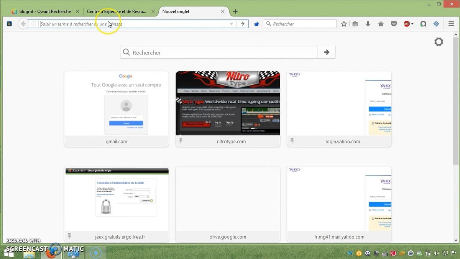Screen dimensions: 460x259
Task: Show bookmarks list icon
Action: point(355,24)
